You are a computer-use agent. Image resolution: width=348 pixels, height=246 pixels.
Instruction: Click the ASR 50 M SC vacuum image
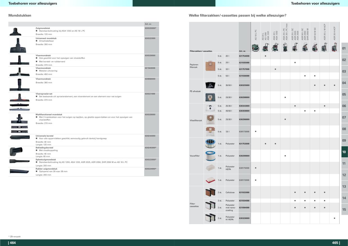315,47
